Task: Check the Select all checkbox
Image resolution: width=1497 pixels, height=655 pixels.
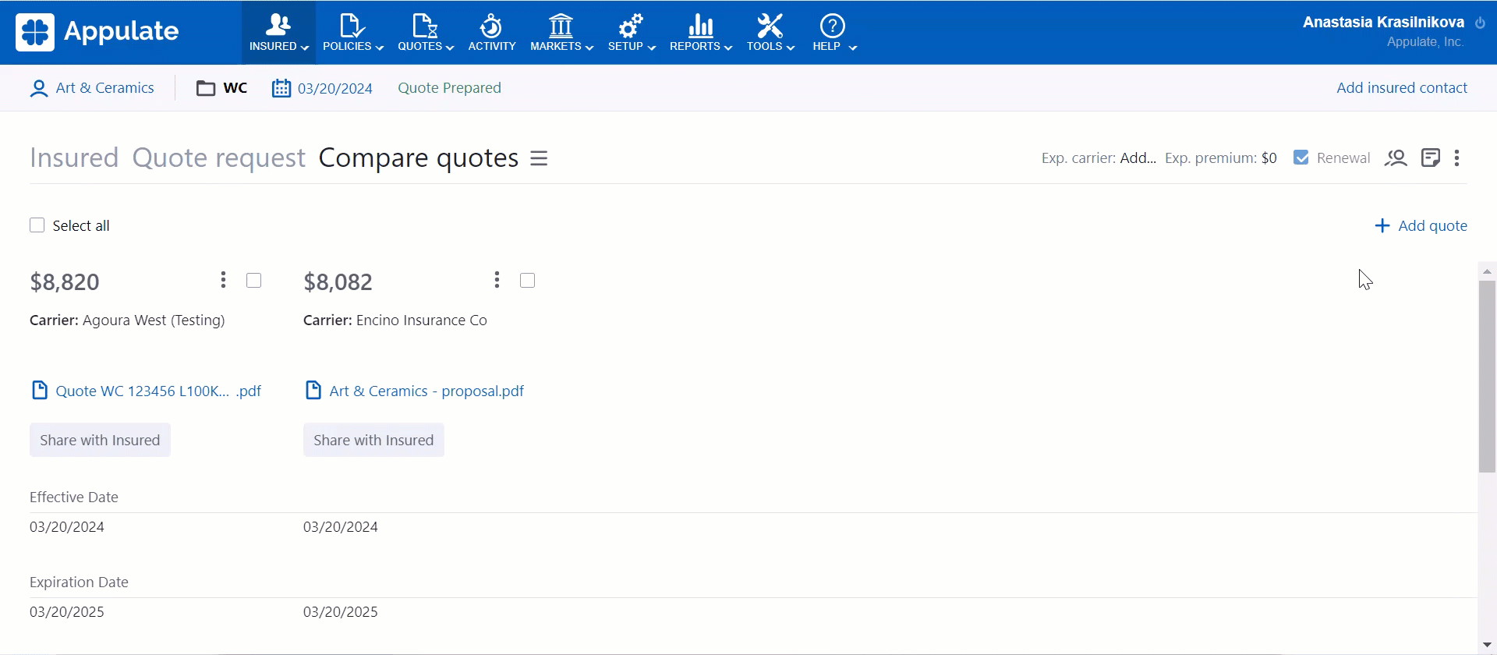Action: tap(37, 225)
